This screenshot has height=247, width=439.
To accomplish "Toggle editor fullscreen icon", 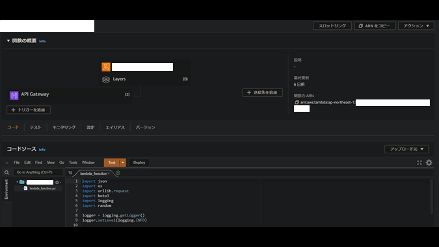I will tap(419, 162).
